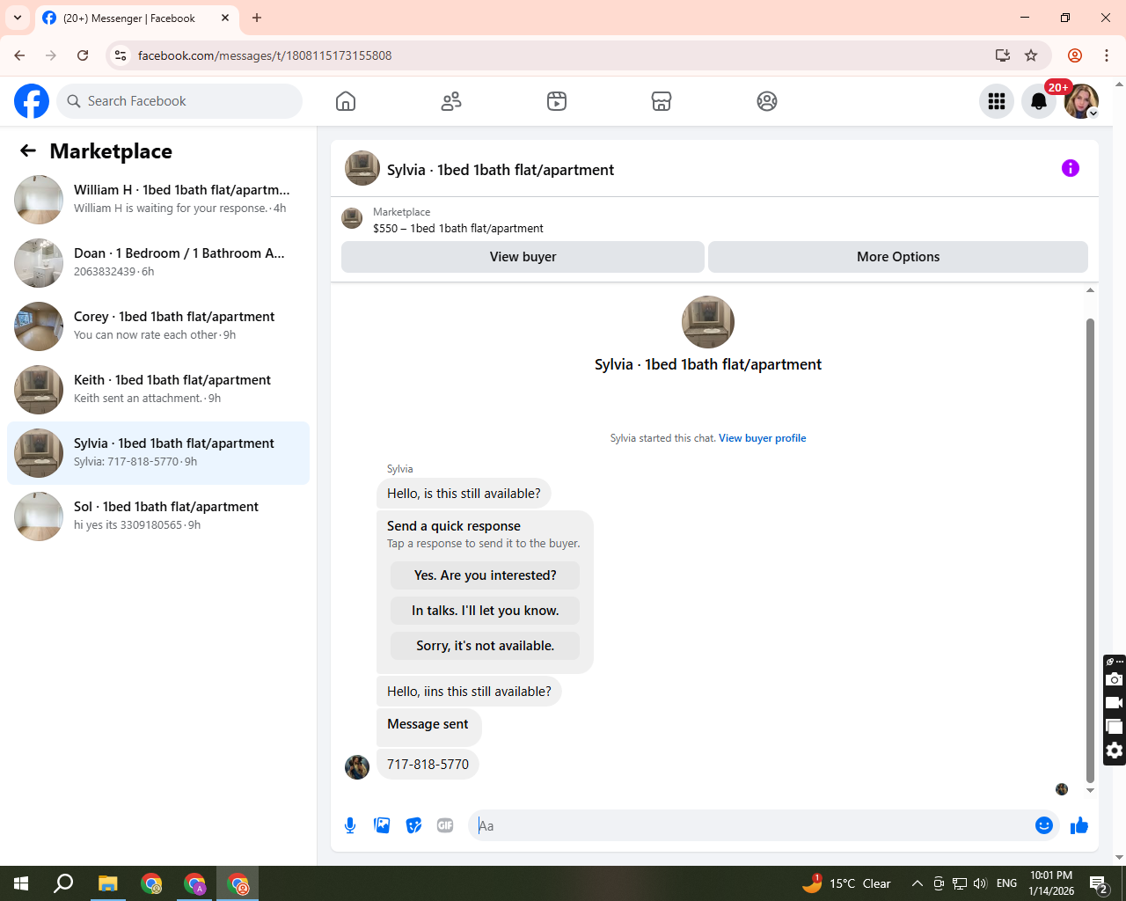Click the 'Hello, iins this still available?' message
The image size is (1126, 901).
[469, 692]
